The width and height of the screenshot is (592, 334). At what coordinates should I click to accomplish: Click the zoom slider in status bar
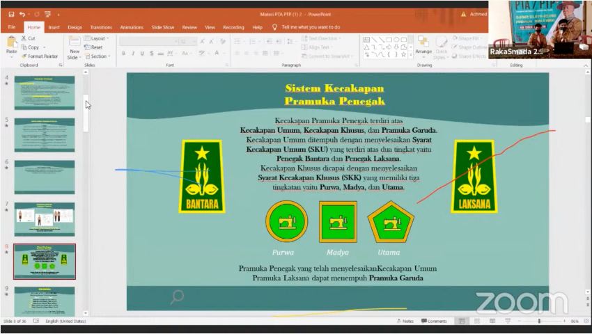[x=539, y=321]
